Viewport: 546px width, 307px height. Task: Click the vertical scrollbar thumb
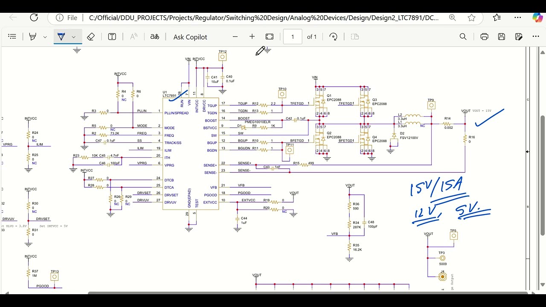tap(543, 175)
